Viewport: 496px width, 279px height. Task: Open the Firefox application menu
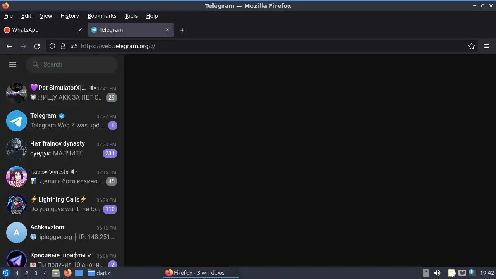[x=487, y=46]
